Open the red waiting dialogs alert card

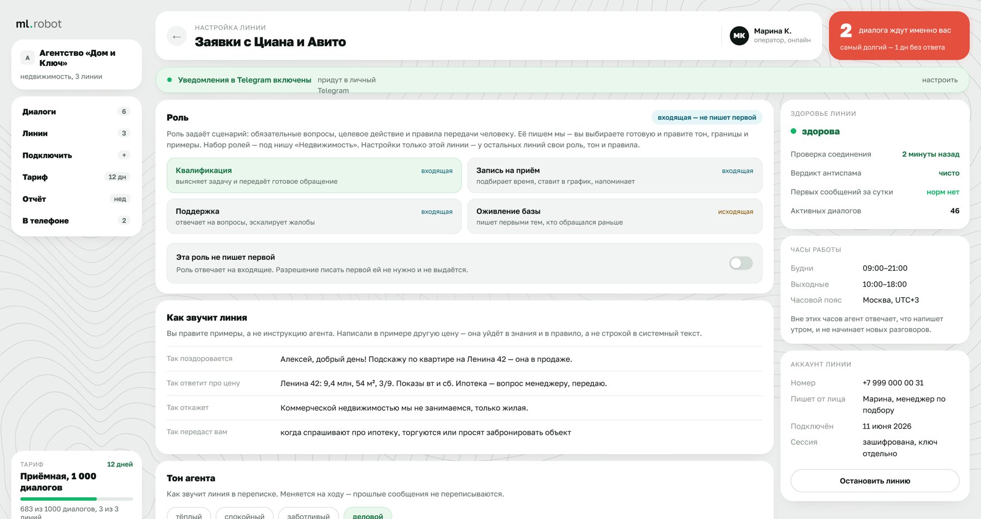[x=899, y=36]
